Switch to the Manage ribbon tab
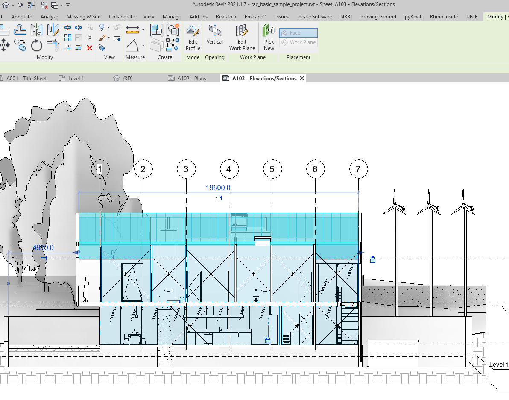The image size is (509, 400). [172, 17]
